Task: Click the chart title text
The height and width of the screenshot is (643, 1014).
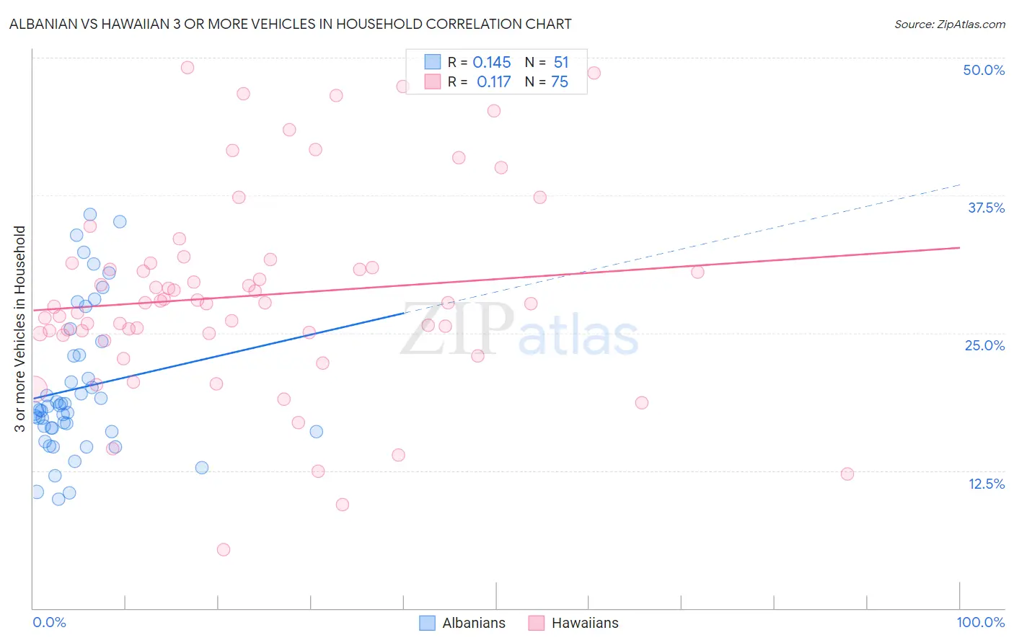Action: click(x=290, y=24)
